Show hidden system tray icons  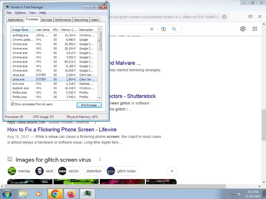point(227,194)
